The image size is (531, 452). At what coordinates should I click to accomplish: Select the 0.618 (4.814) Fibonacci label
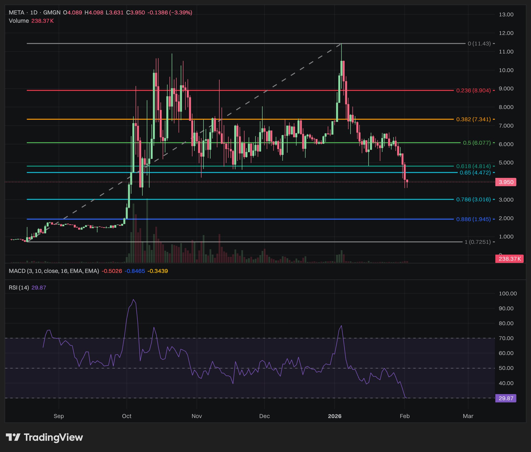point(473,166)
